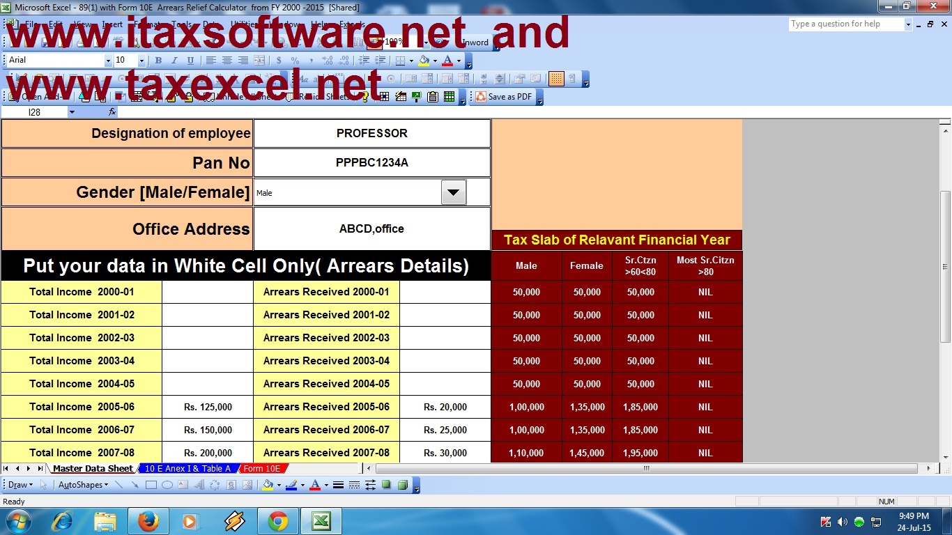Click the Name Box showing I28

(34, 111)
